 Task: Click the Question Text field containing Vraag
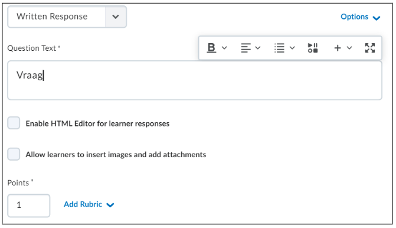[x=195, y=80]
